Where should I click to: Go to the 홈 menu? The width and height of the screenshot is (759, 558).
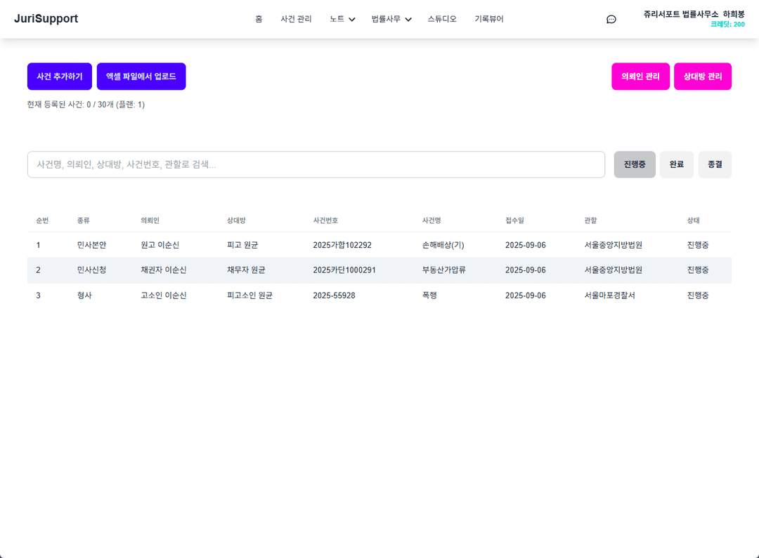(259, 20)
